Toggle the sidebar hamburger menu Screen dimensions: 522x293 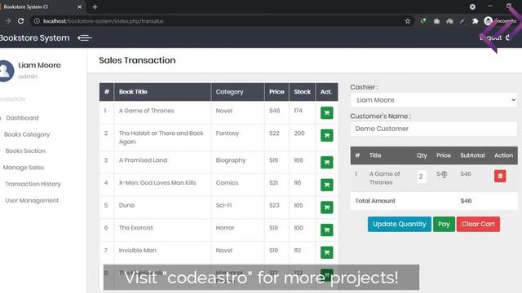point(84,38)
